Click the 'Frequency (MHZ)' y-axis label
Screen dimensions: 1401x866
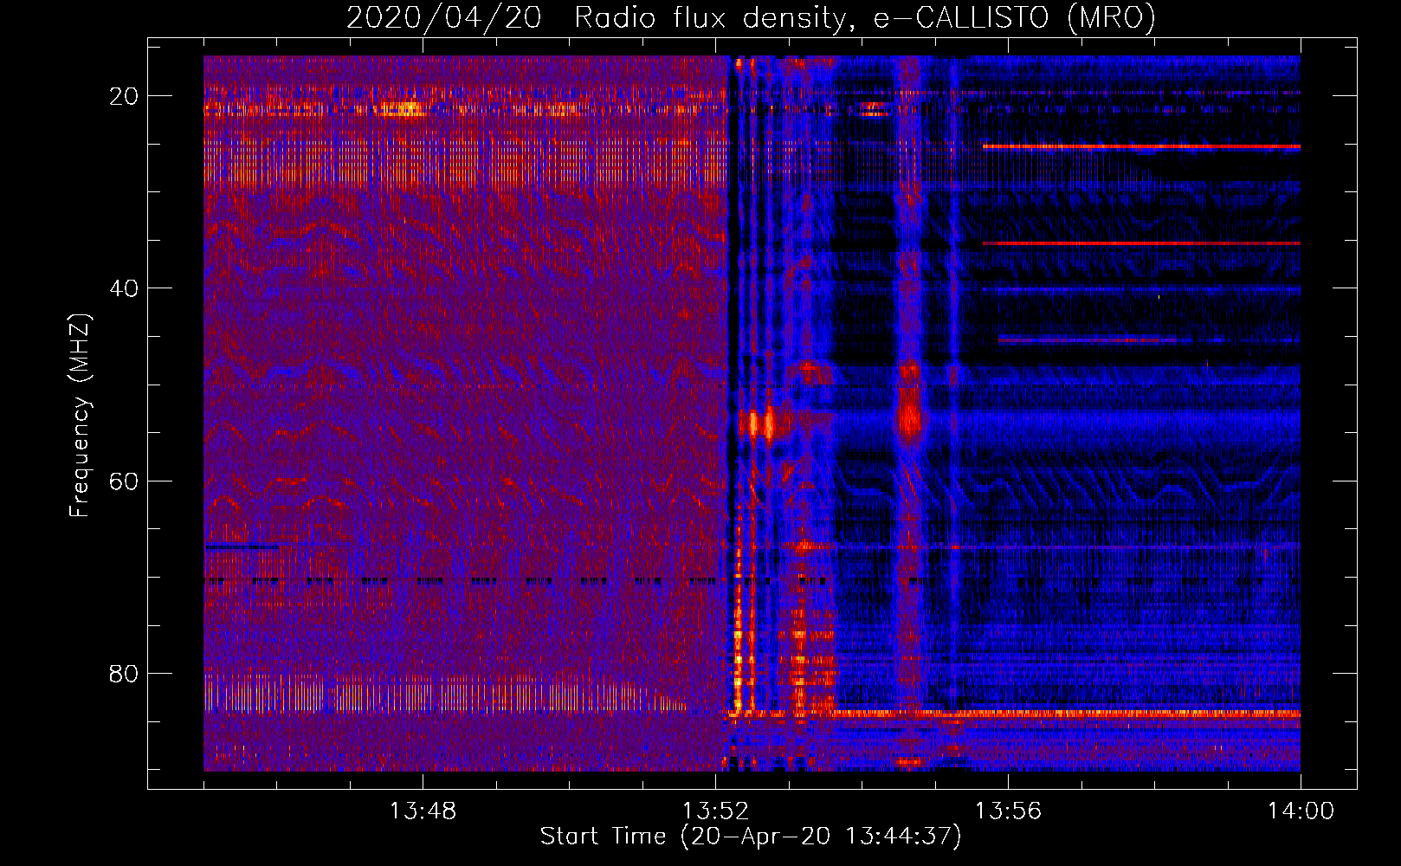coord(80,416)
